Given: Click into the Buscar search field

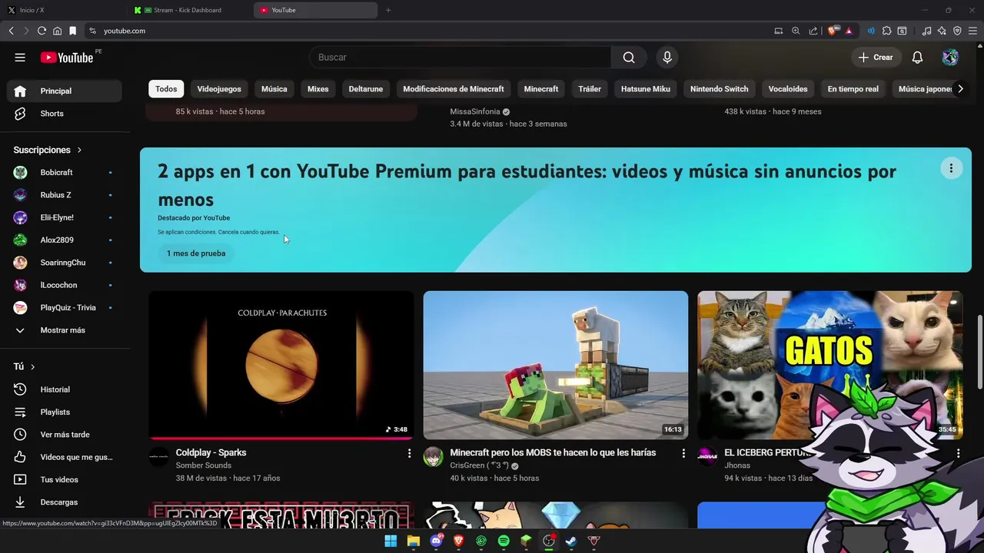Looking at the screenshot, I should (x=460, y=58).
